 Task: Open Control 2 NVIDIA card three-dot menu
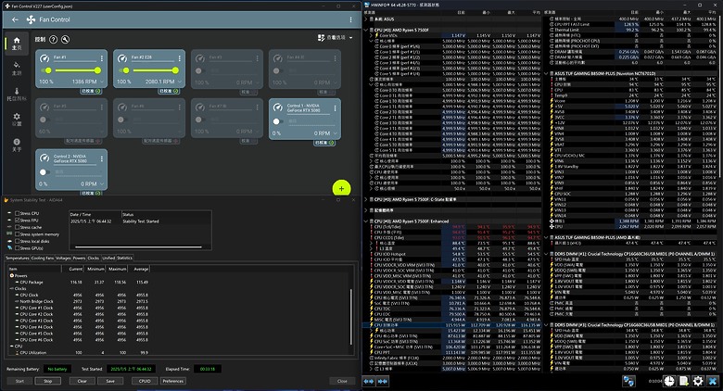coord(101,158)
